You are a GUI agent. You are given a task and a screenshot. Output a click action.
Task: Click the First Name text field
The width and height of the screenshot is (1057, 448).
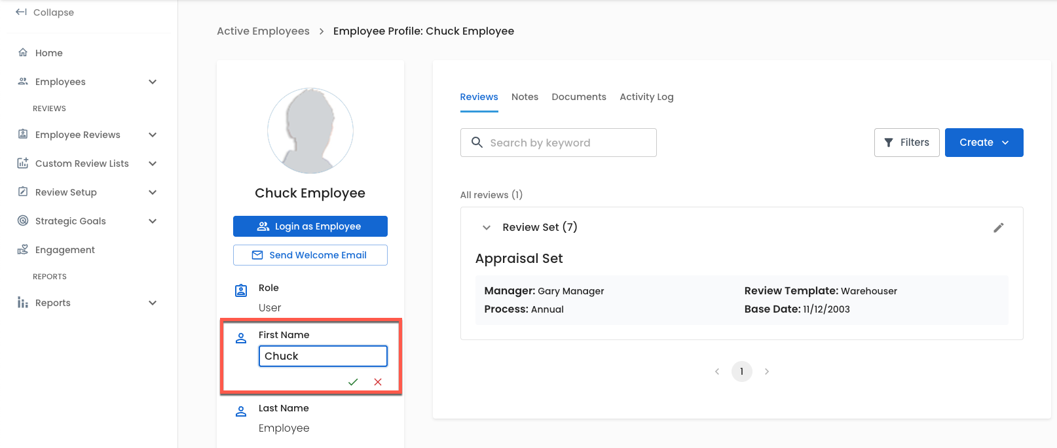[x=323, y=356]
